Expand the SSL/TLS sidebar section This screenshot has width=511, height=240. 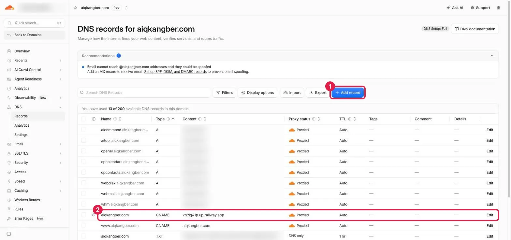pyautogui.click(x=61, y=153)
